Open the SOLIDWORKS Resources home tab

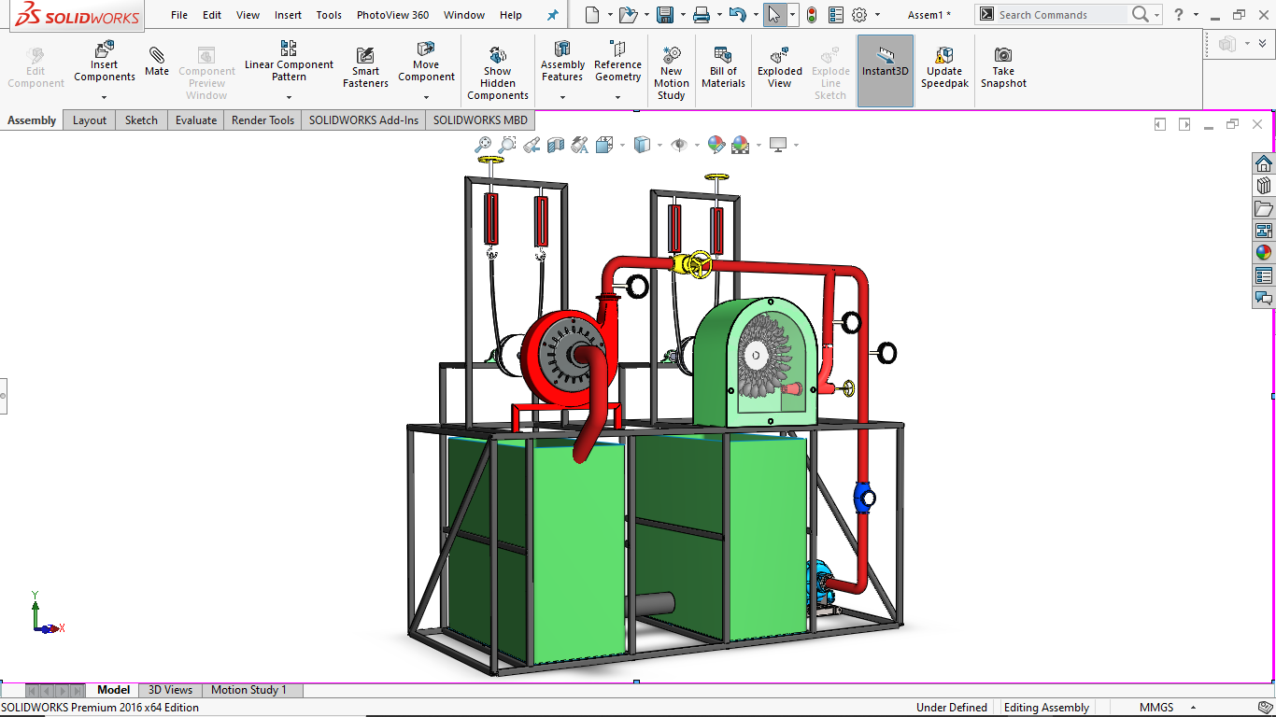[x=1264, y=163]
